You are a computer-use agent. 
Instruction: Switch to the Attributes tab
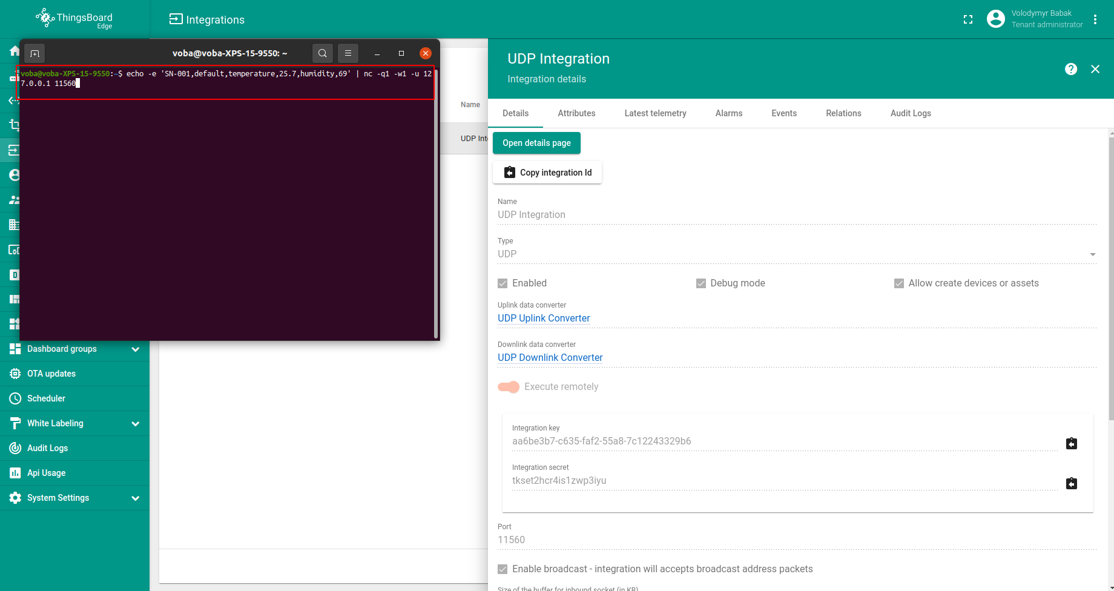(576, 113)
